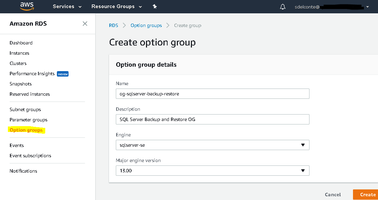Open Subnet groups in the sidebar
This screenshot has width=378, height=200.
(25, 110)
